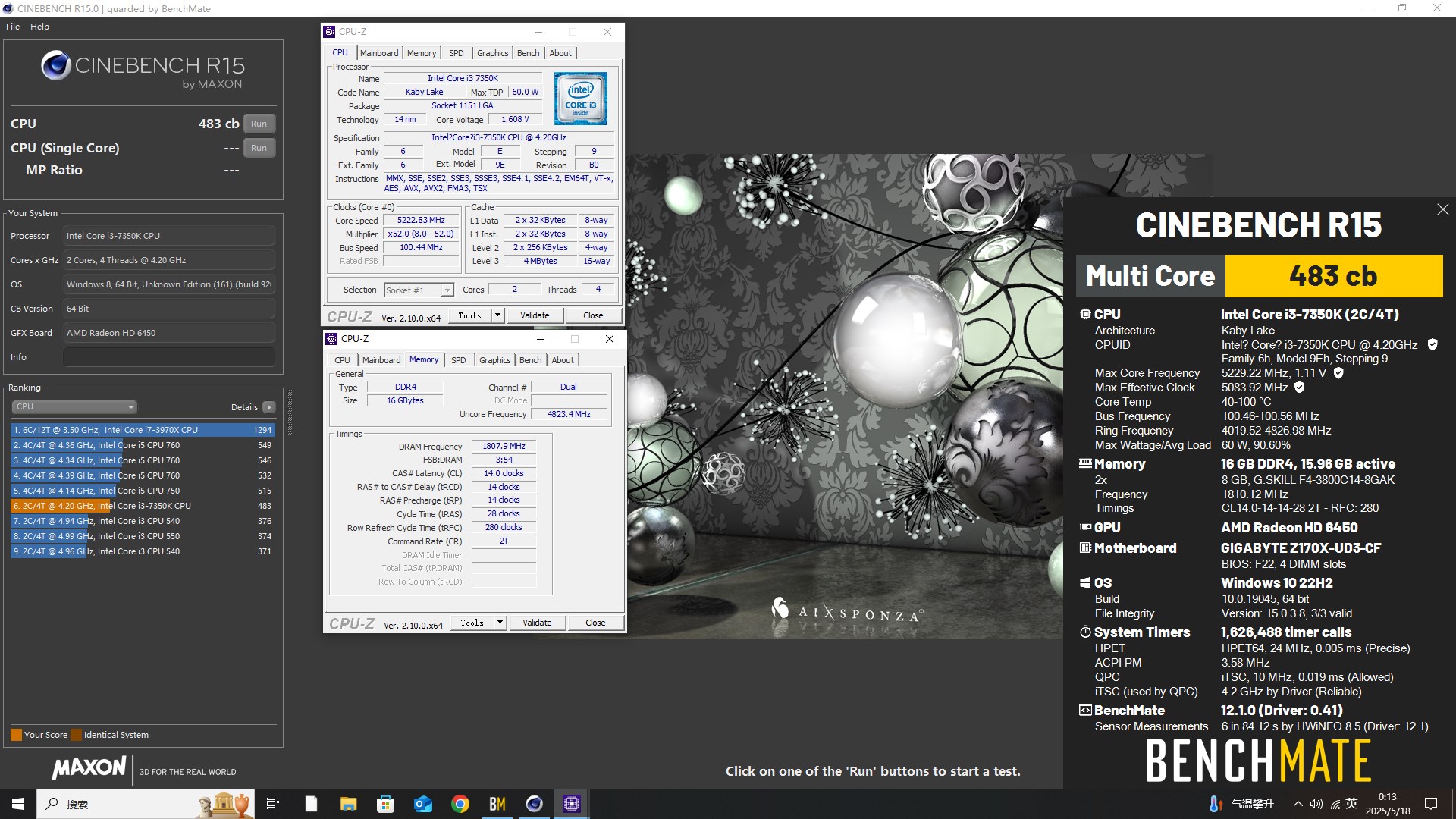The height and width of the screenshot is (819, 1456).
Task: Open the Details arrow in Ranking
Action: [x=268, y=407]
